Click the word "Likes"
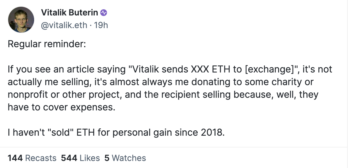The image size is (348, 168). (x=90, y=158)
